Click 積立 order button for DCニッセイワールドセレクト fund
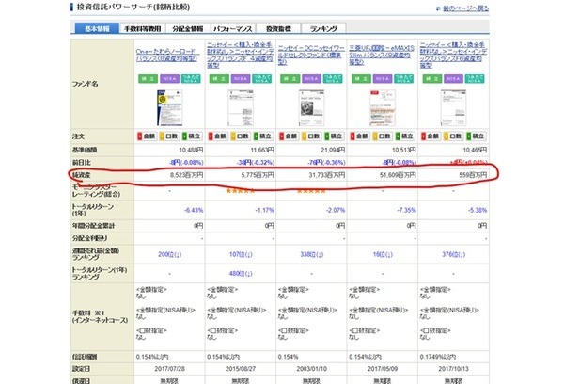 (334, 136)
